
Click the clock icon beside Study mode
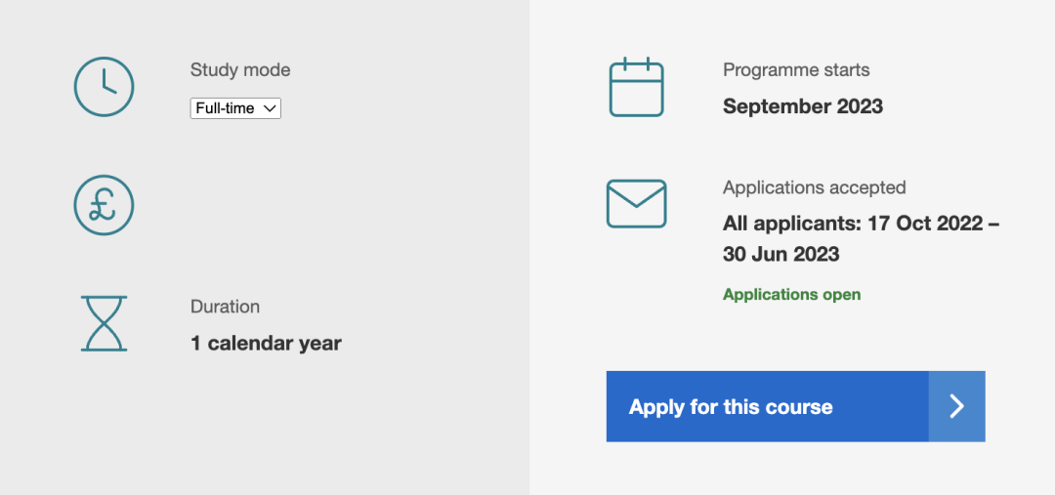[104, 87]
